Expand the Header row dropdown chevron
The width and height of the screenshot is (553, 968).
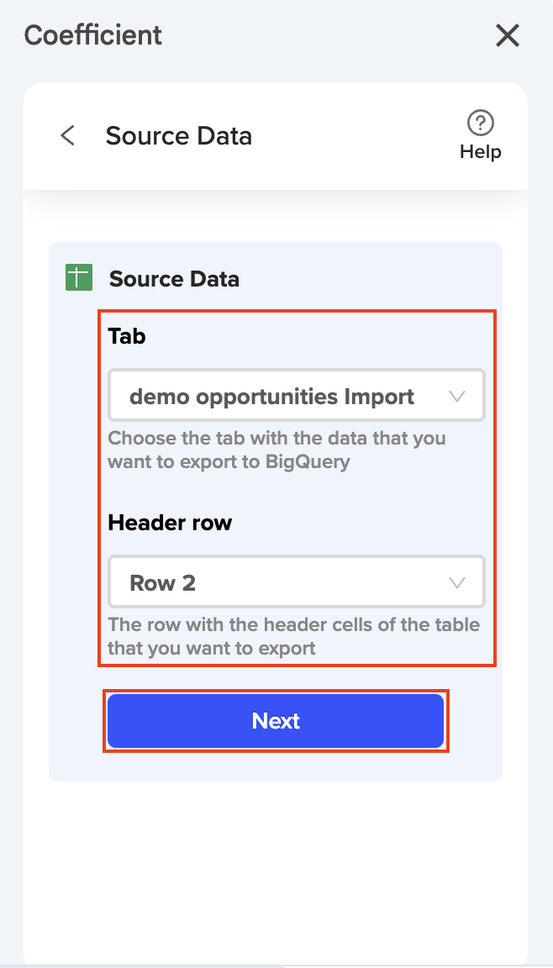457,582
